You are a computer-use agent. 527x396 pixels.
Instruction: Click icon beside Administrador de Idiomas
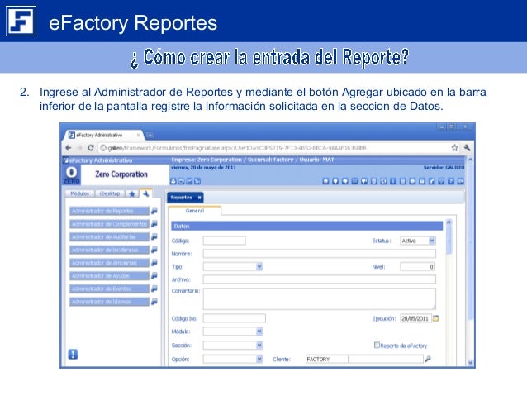(154, 302)
